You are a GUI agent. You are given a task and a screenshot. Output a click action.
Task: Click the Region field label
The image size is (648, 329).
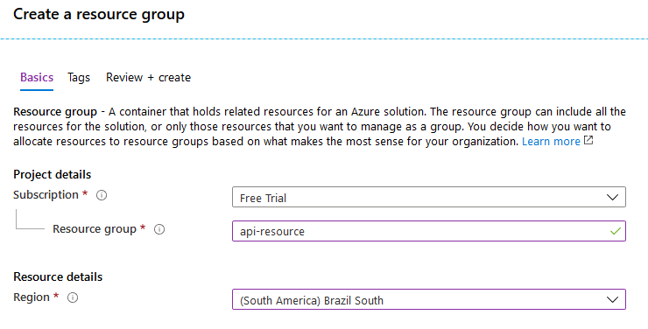click(x=32, y=297)
